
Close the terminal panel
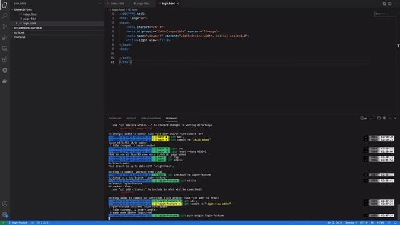[x=395, y=118]
